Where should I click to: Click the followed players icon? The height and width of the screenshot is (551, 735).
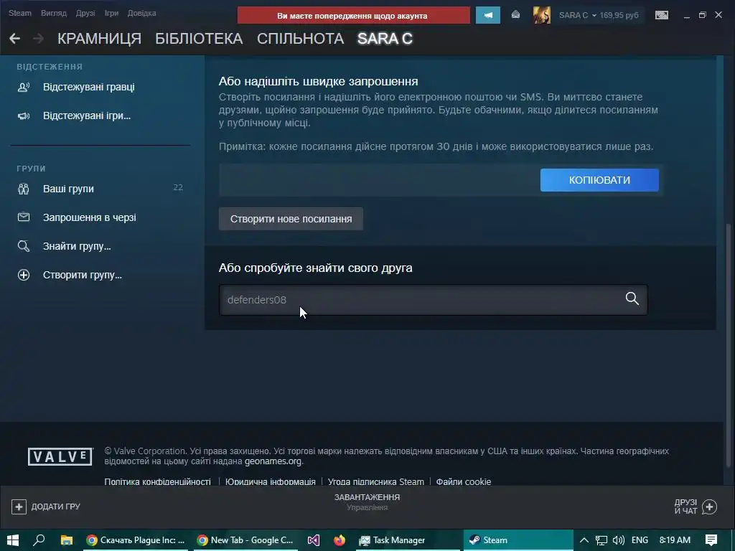(24, 87)
